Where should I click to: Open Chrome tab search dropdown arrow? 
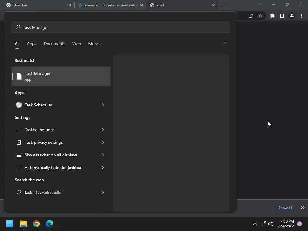pyautogui.click(x=260, y=4)
